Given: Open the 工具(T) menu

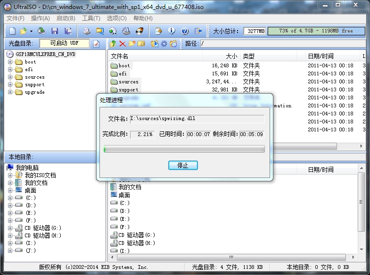Looking at the screenshot, I should point(91,18).
